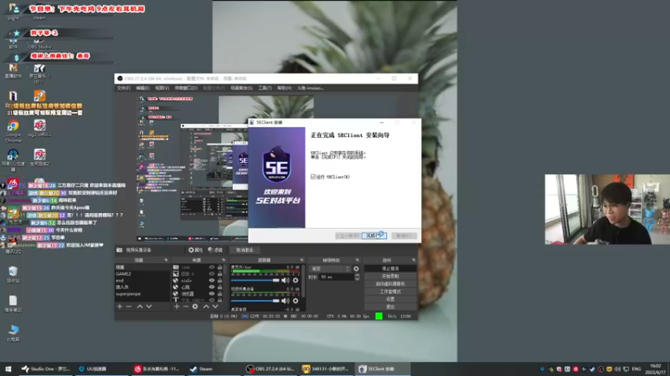Screen dimensions: 670x376
Task: Move the selected source down
Action: pyautogui.click(x=215, y=307)
